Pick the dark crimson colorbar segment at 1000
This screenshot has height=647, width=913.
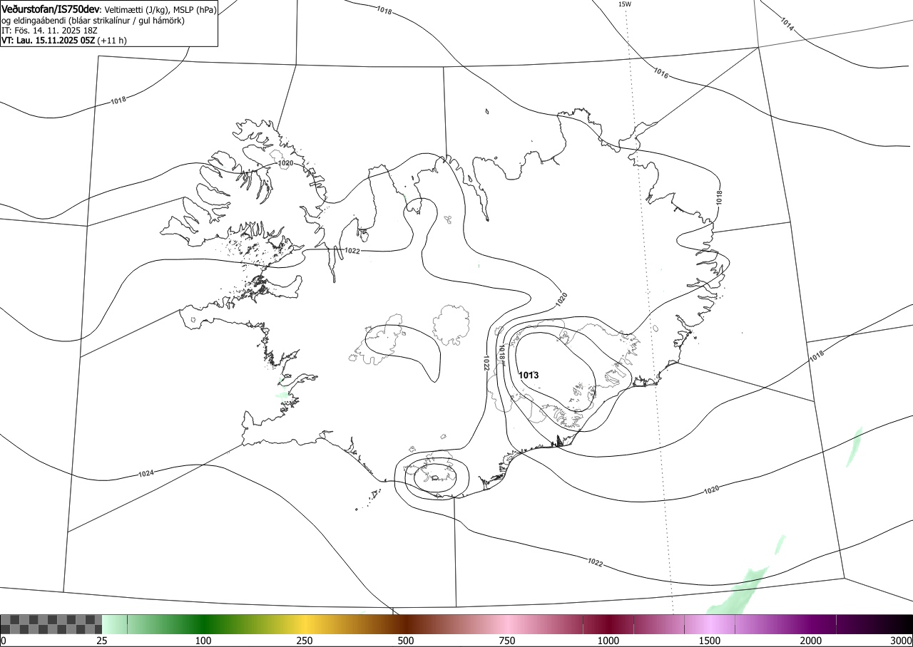click(x=608, y=624)
